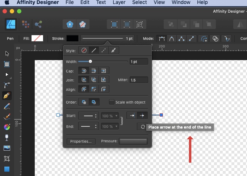247x176 pixels.
Task: Set stroke style to No Line
Action: pyautogui.click(x=84, y=51)
